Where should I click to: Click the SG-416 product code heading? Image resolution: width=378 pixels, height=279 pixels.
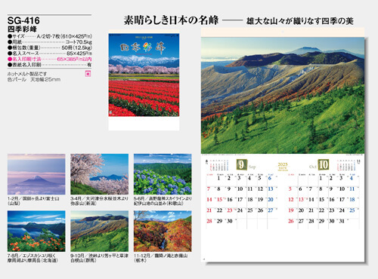pyautogui.click(x=23, y=20)
